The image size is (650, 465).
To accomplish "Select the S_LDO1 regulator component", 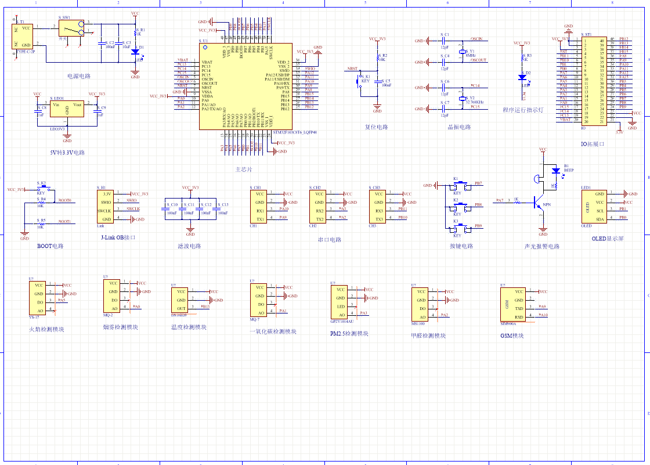I will click(x=67, y=108).
